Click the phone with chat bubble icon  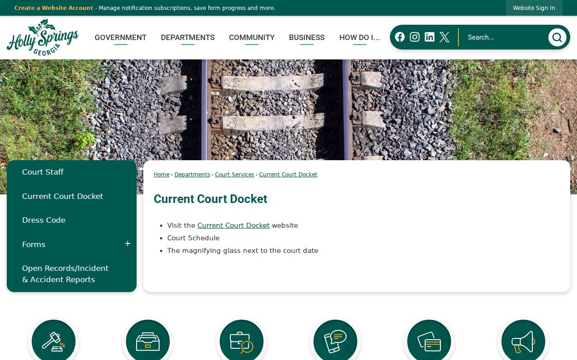pos(335,341)
